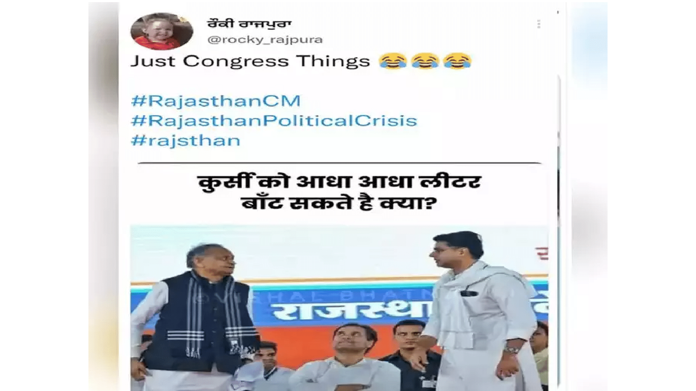Click the vertical scrollbar beside the tweet
Image resolution: width=696 pixels, height=391 pixels.
558,232
